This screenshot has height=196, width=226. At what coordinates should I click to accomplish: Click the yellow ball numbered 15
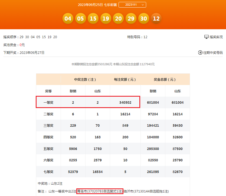[x=93, y=18]
